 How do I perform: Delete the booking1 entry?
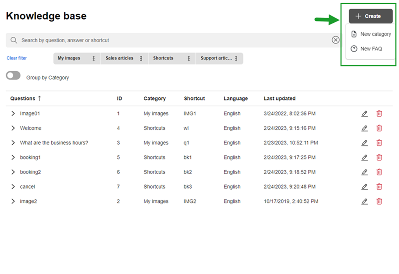379,157
